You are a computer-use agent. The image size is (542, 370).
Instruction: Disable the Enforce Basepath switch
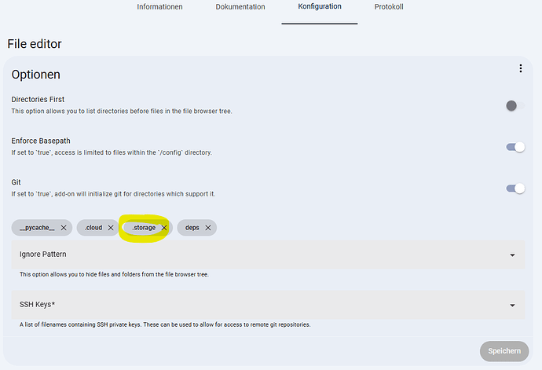(x=515, y=147)
